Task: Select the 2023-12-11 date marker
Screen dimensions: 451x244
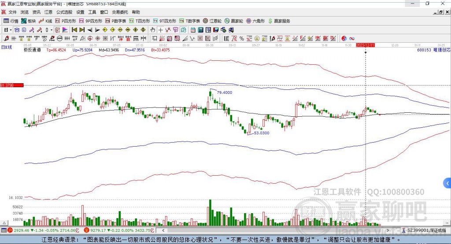Action: pos(365,45)
